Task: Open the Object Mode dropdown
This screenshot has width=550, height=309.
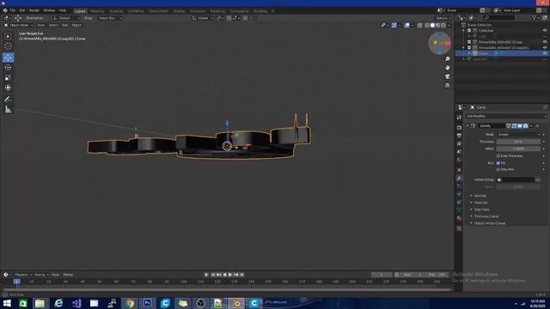Action: (19, 25)
